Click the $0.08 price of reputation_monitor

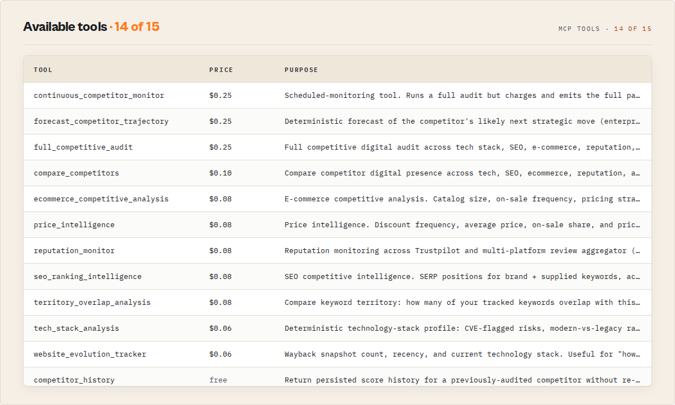(220, 251)
